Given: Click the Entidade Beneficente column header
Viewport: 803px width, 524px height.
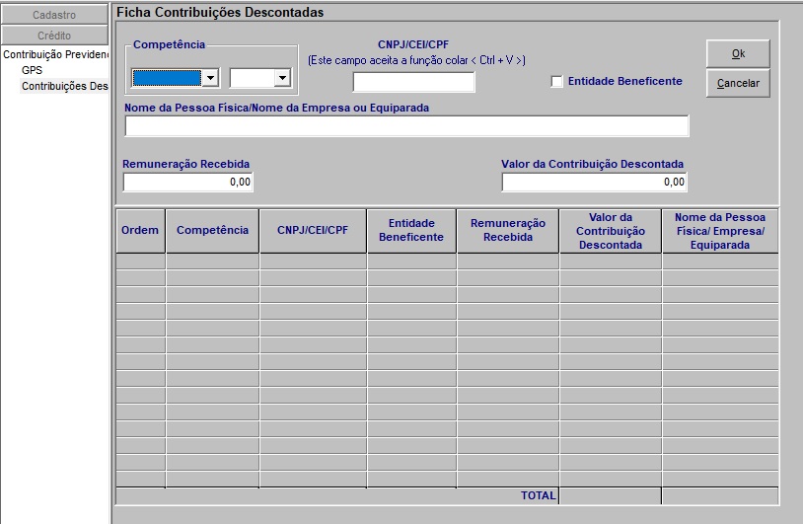Looking at the screenshot, I should coord(411,230).
